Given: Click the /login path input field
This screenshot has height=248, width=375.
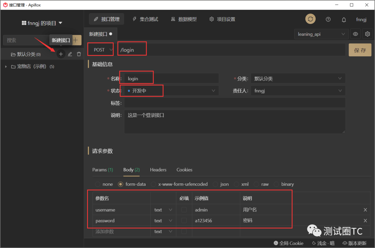Looking at the screenshot, I should click(132, 49).
